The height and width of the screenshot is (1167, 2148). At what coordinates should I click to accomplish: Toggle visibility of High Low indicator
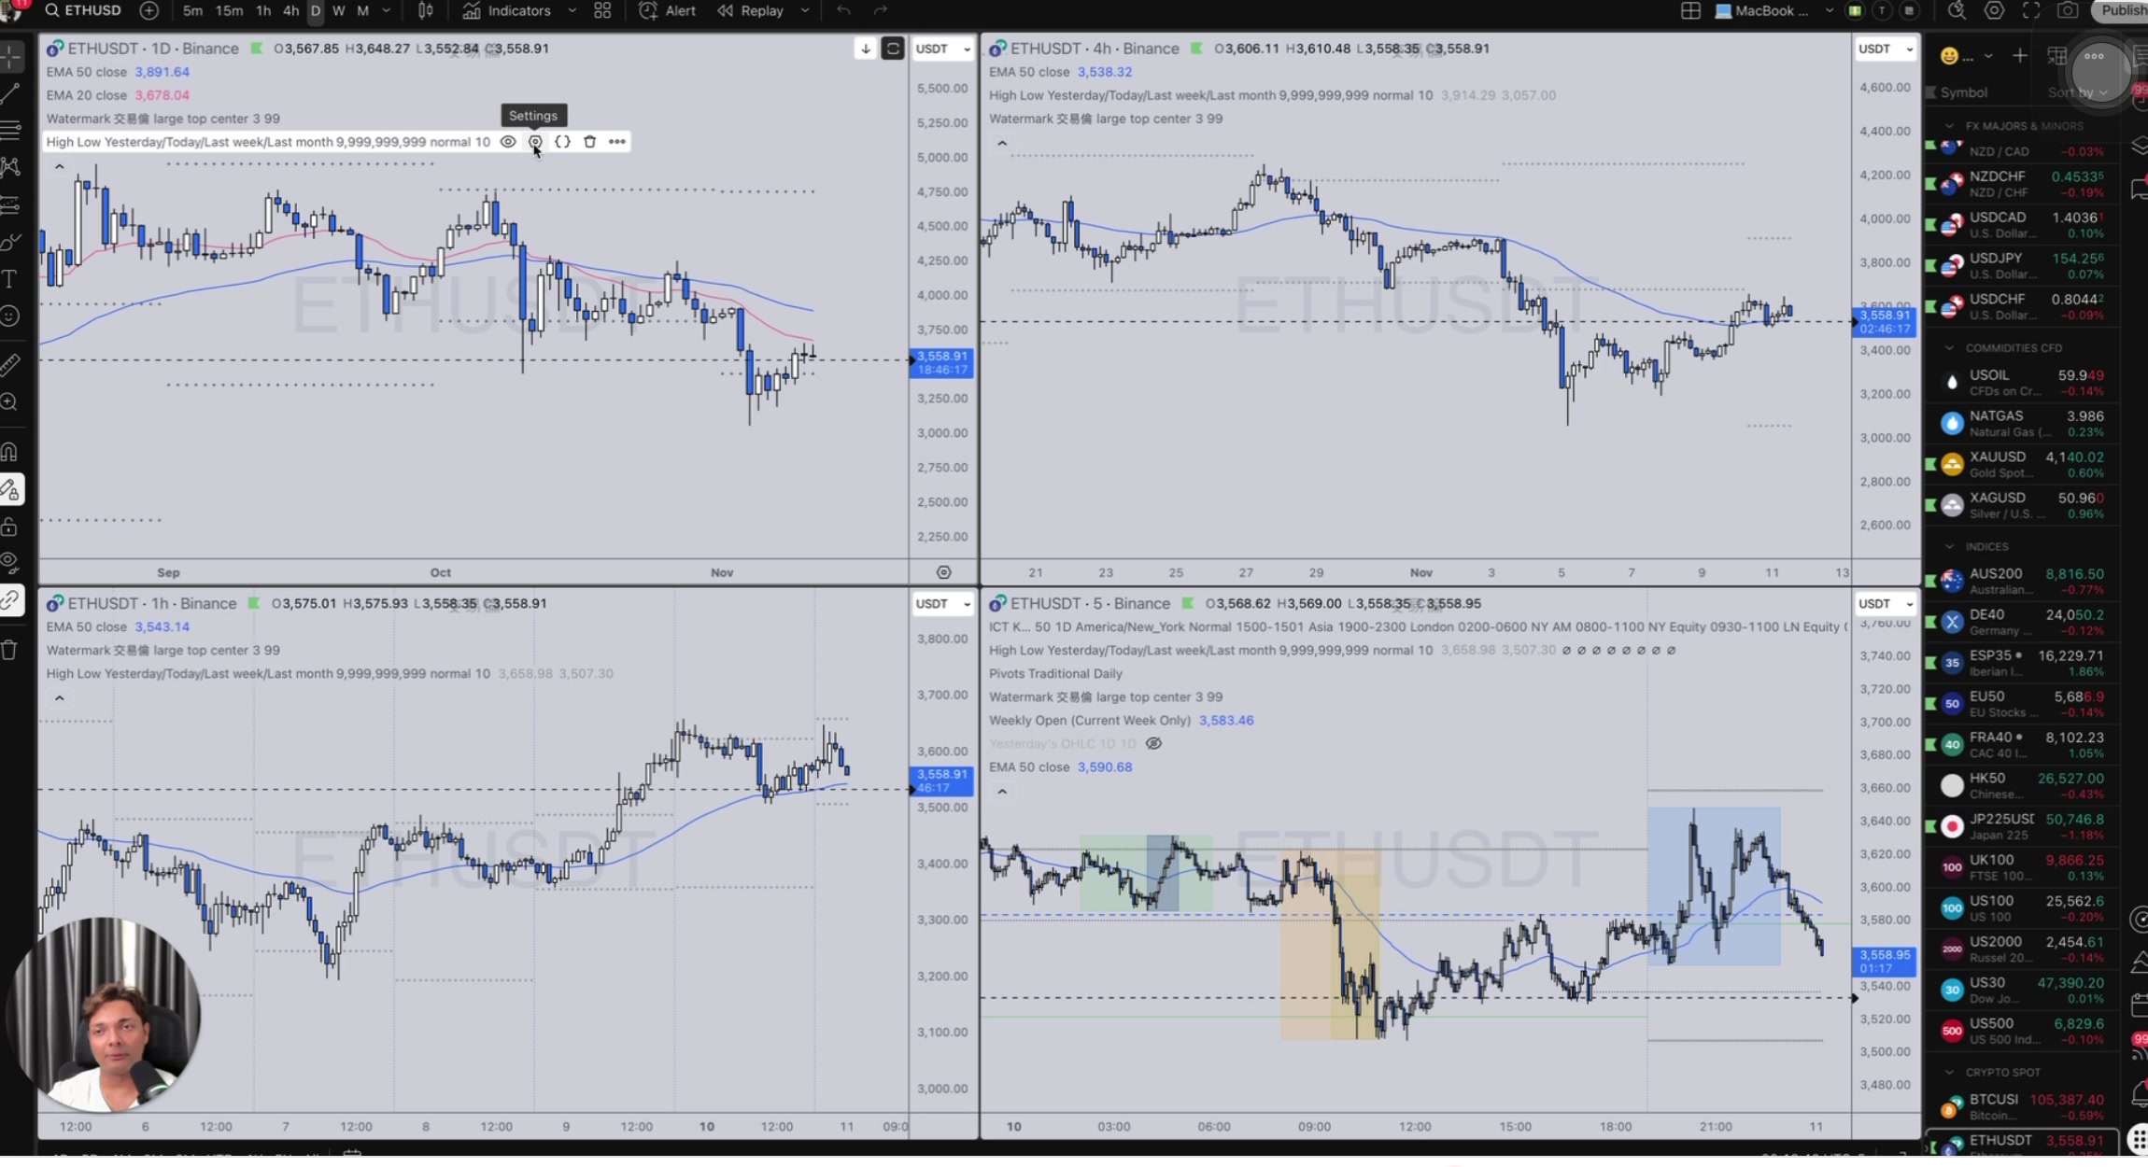point(508,142)
